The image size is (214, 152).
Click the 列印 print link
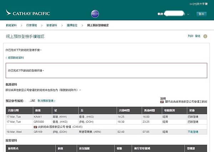pyautogui.click(x=190, y=36)
